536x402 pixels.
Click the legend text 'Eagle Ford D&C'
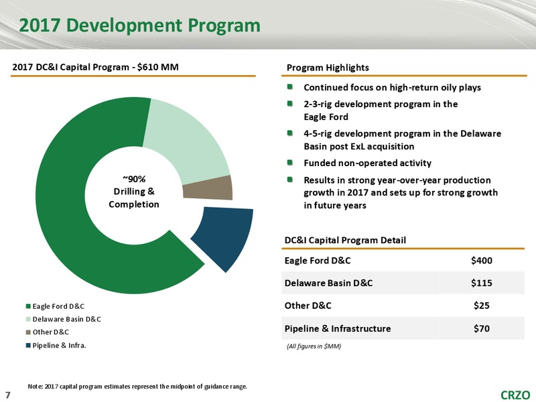(58, 306)
